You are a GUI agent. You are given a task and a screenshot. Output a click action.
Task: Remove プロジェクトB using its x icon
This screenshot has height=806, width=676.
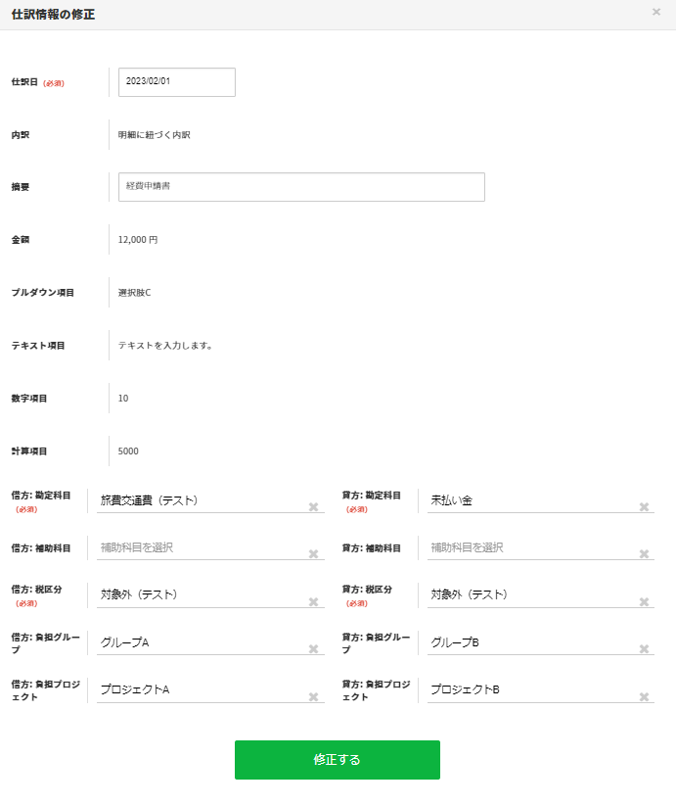pos(644,697)
